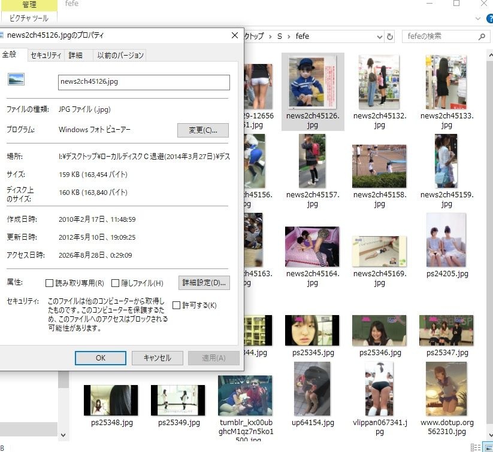The image size is (493, 452).
Task: Click the 場所 path value text
Action: pyautogui.click(x=144, y=156)
